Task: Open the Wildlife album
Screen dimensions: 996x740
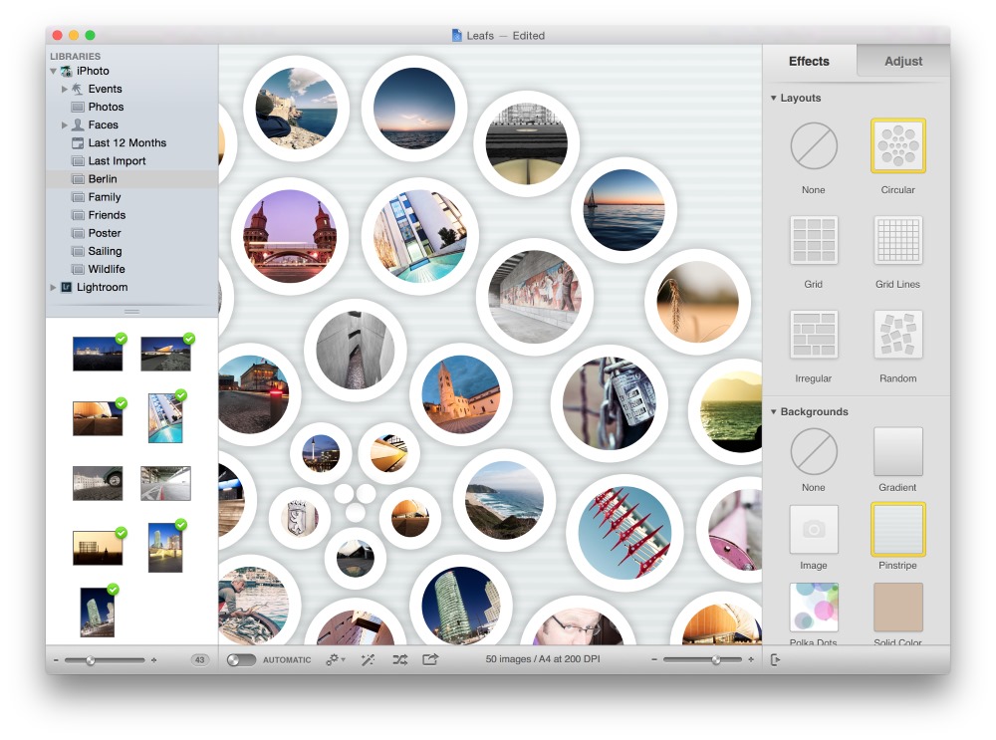Action: click(x=105, y=269)
